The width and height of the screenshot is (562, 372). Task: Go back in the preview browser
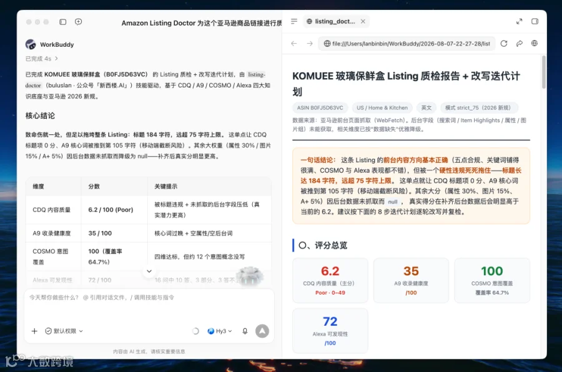(294, 44)
